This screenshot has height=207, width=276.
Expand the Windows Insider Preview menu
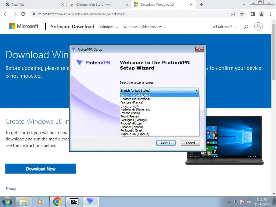click(x=144, y=27)
